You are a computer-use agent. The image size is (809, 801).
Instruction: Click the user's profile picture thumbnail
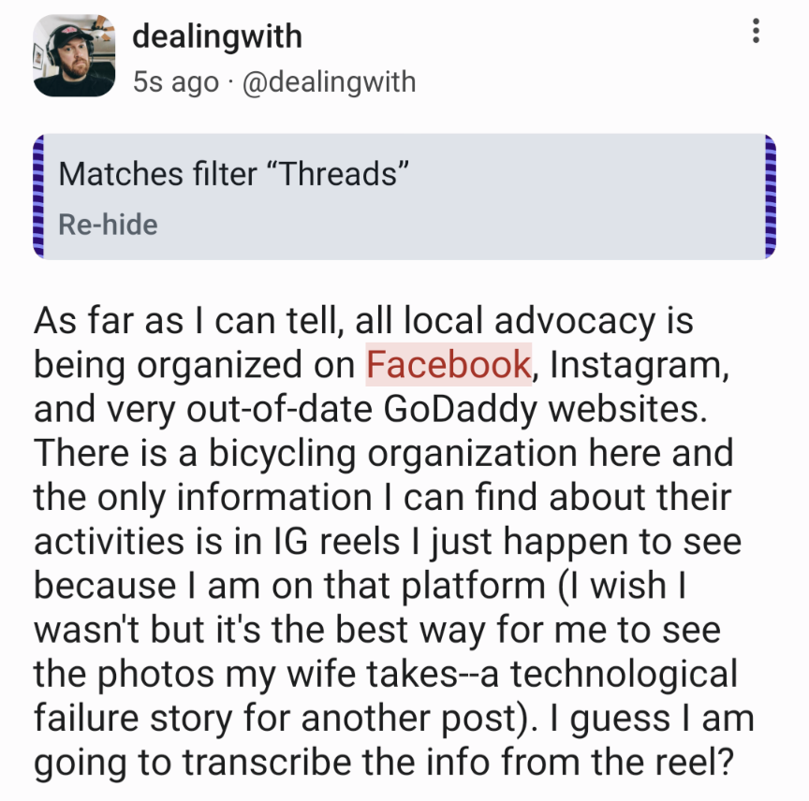[74, 55]
